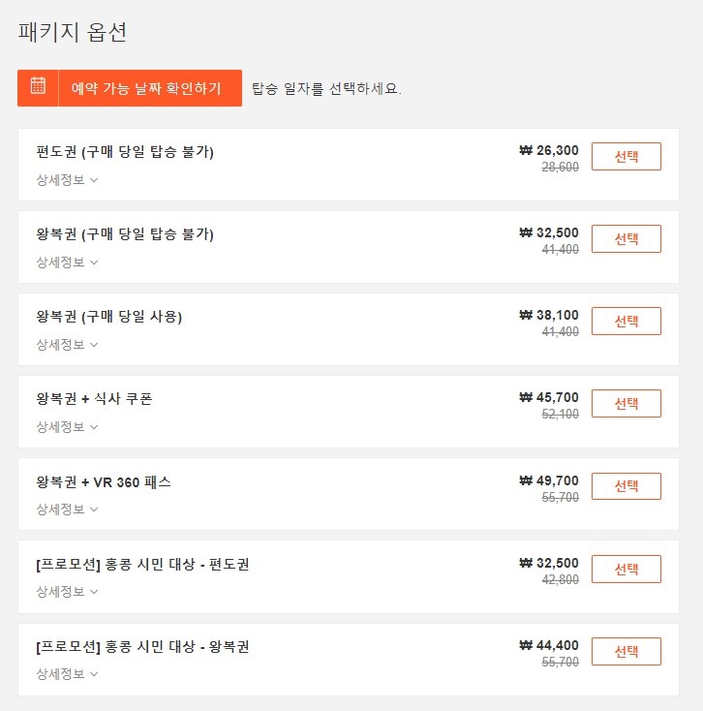Image resolution: width=703 pixels, height=711 pixels.
Task: Select the 왕복권 + 식사 쿠폰 package
Action: (626, 403)
